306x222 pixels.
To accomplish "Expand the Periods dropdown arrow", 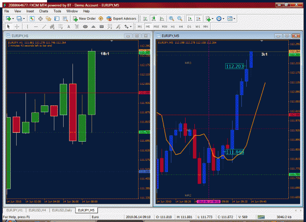I will tap(223, 19).
